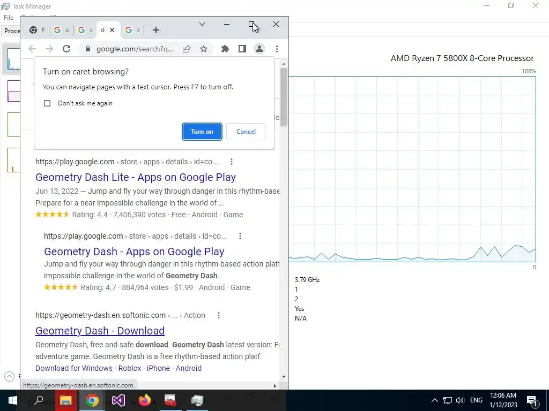Cancel the caret browsing dialog
Screen dimensions: 549x411
point(246,132)
